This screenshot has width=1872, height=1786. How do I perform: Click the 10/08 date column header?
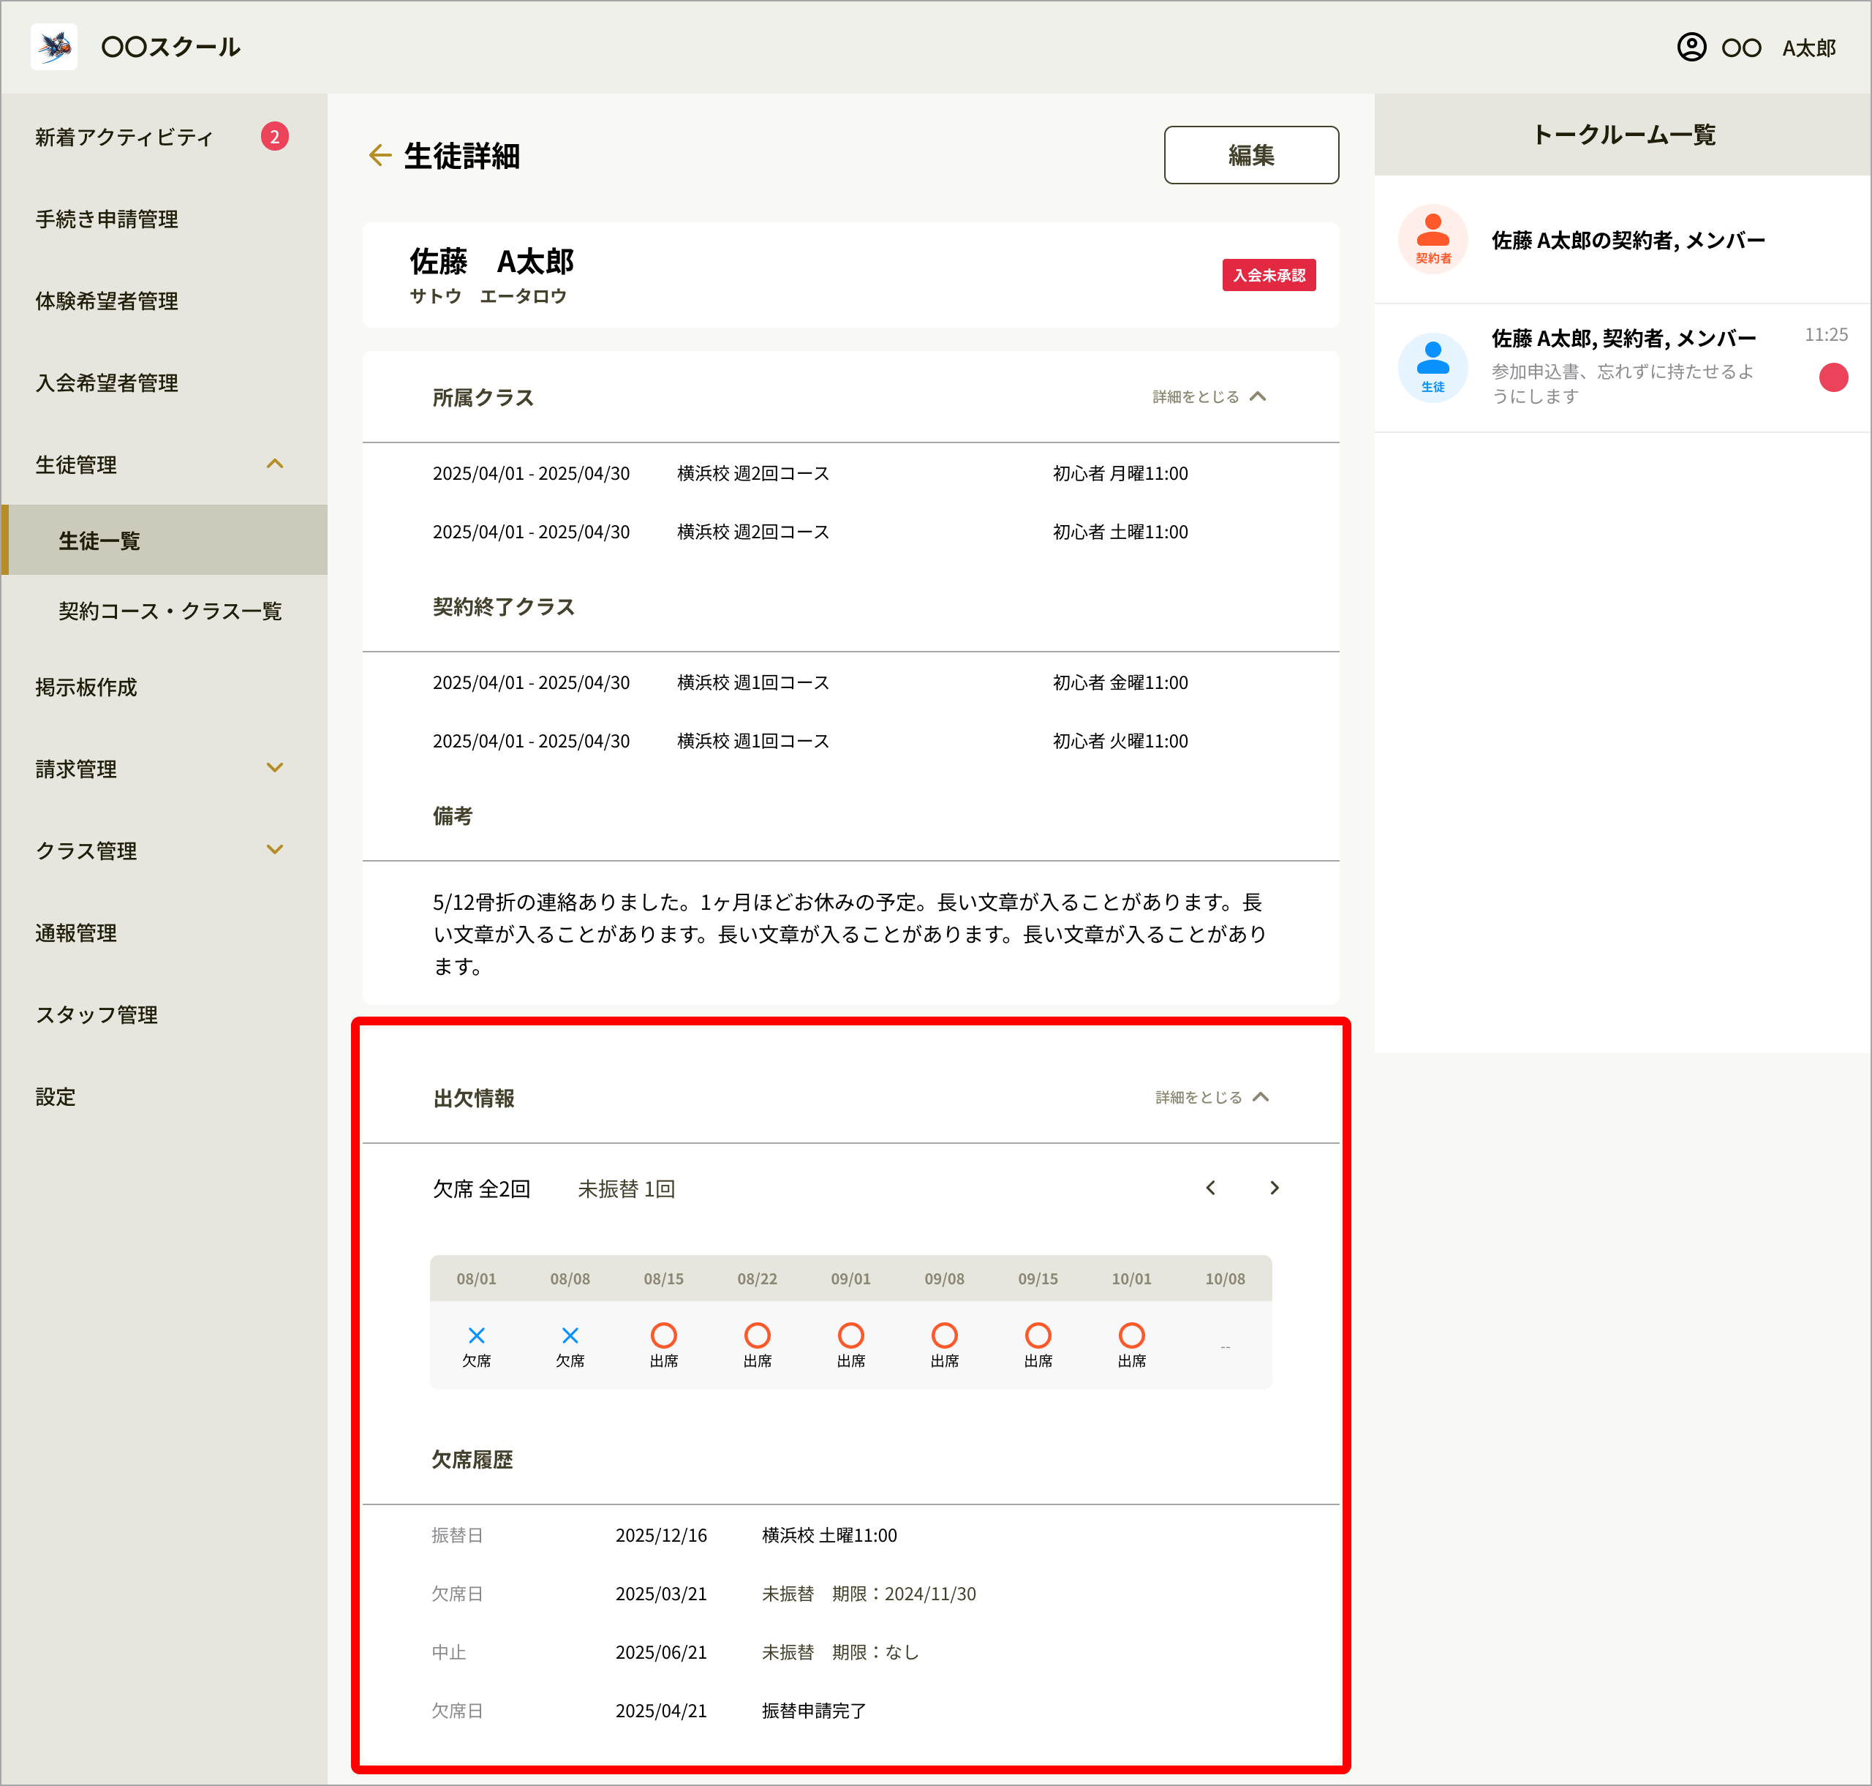[1225, 1278]
